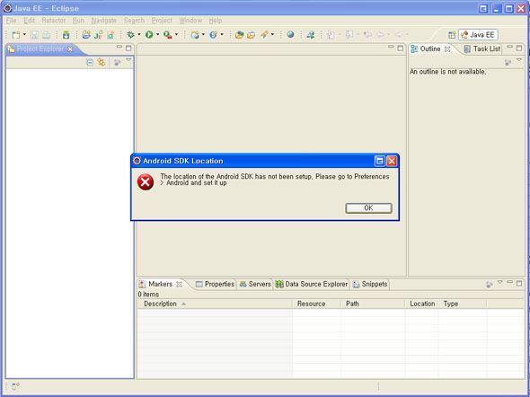Click the status bar fast view icon
This screenshot has width=530, height=397.
click(15, 386)
